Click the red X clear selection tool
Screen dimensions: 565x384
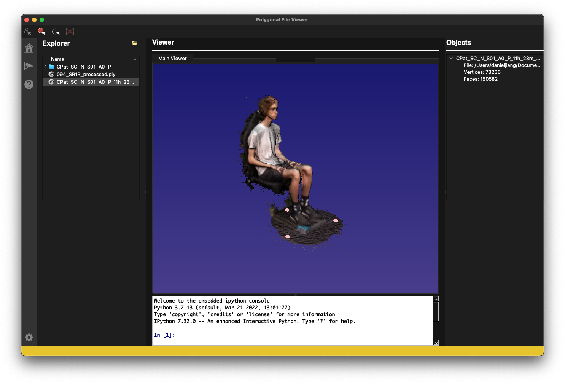(70, 31)
